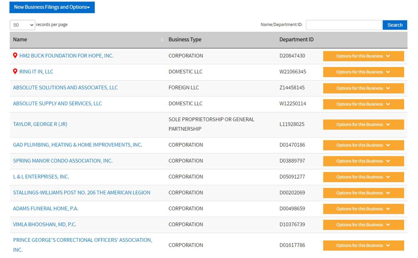Select department ID Z14458145
The image size is (418, 258).
(x=292, y=88)
